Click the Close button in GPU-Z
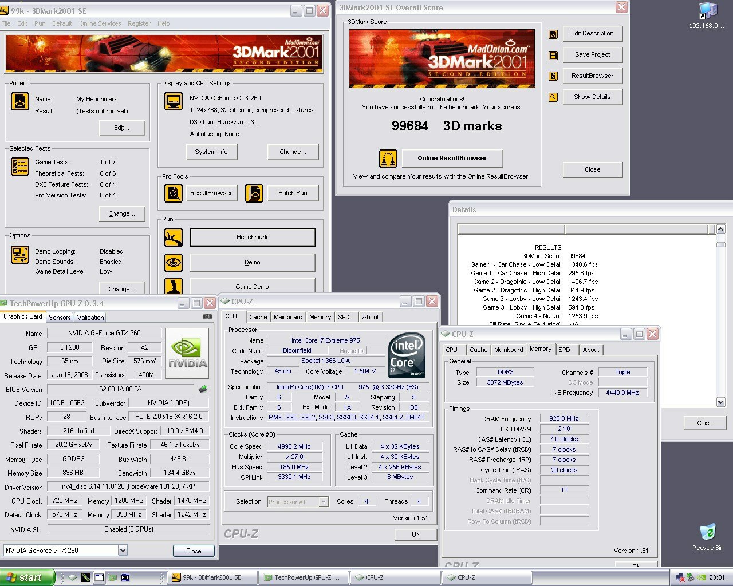This screenshot has height=586, width=733. point(194,551)
